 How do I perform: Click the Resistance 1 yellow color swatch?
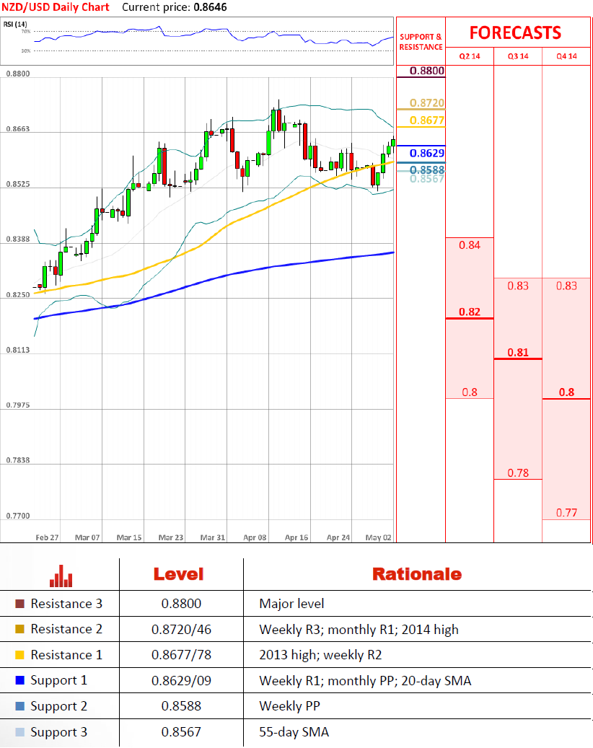[20, 655]
